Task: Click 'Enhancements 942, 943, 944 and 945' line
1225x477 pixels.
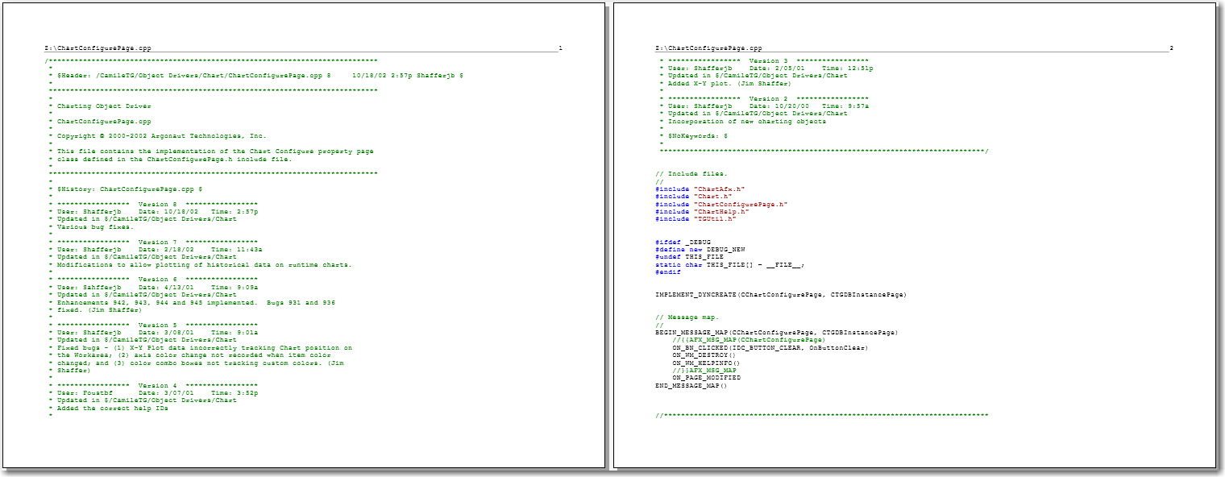Action: [x=192, y=302]
